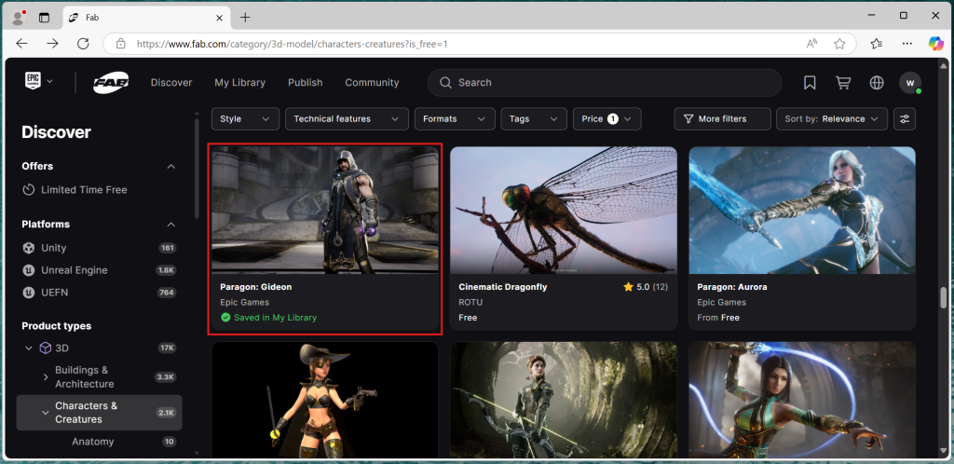Image resolution: width=954 pixels, height=464 pixels.
Task: Open the browser profile icon
Action: 19,18
